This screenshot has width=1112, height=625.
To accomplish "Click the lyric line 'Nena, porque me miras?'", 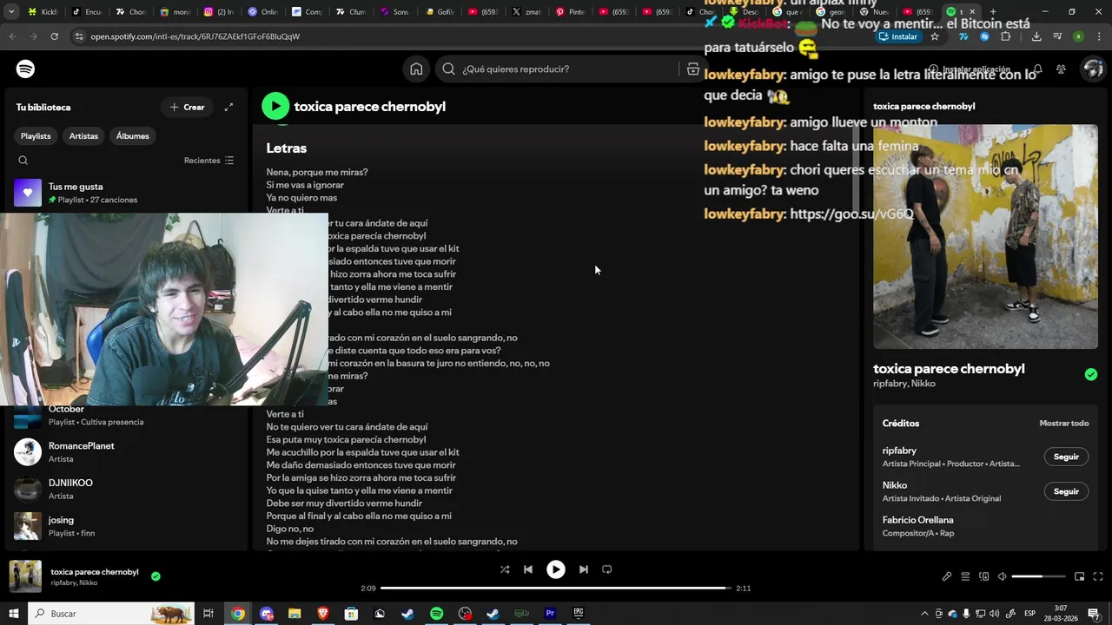I will pos(317,172).
